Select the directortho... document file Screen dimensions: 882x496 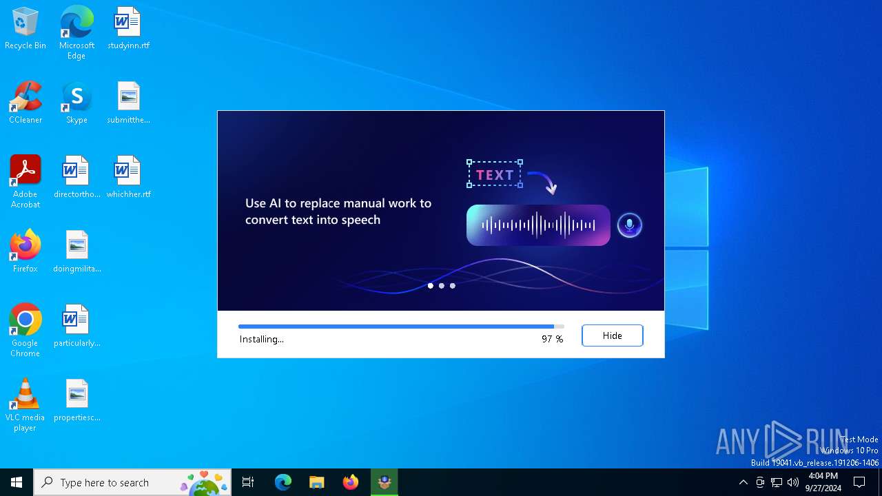(x=76, y=177)
